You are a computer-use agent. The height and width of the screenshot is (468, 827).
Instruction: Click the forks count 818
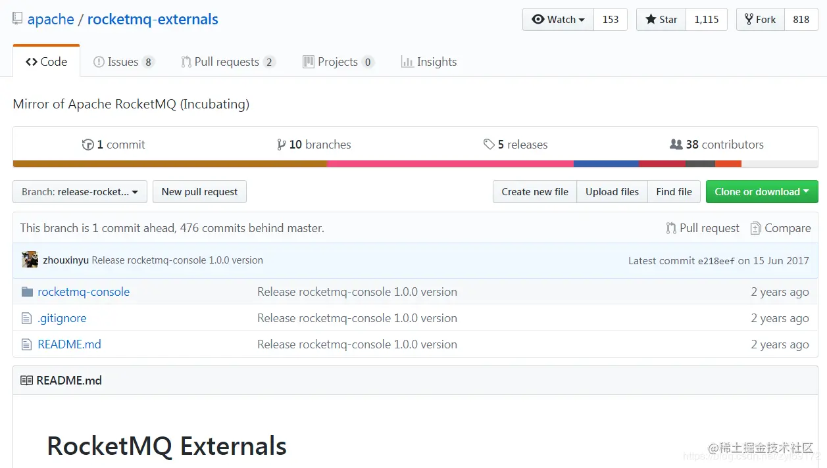coord(801,20)
